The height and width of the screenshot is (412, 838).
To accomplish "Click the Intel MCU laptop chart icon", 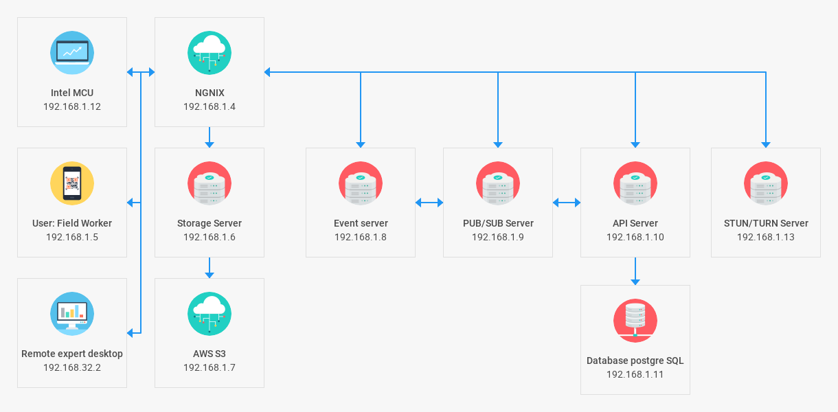I will click(x=72, y=53).
